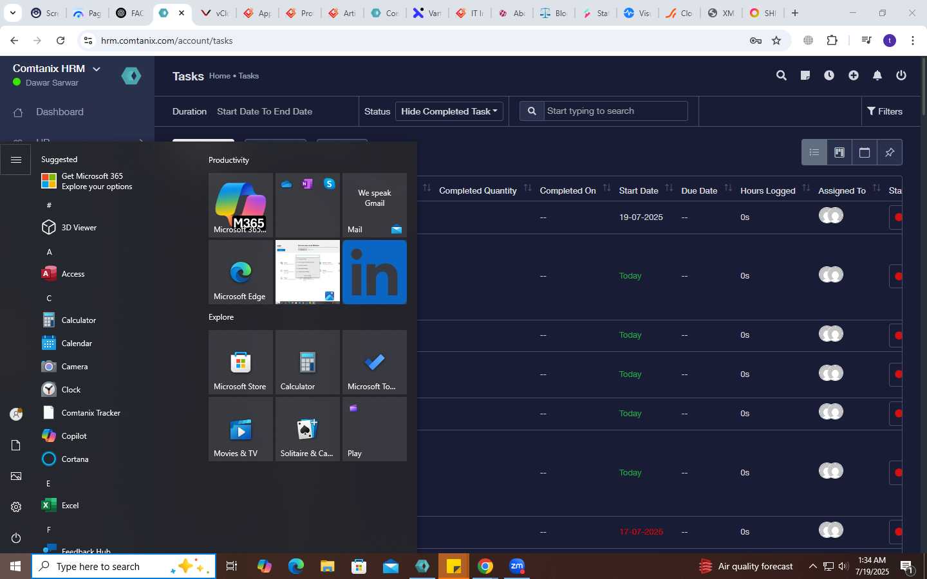Screen dimensions: 927x579
Task: Go to Home breadcrumb link
Action: pos(220,76)
